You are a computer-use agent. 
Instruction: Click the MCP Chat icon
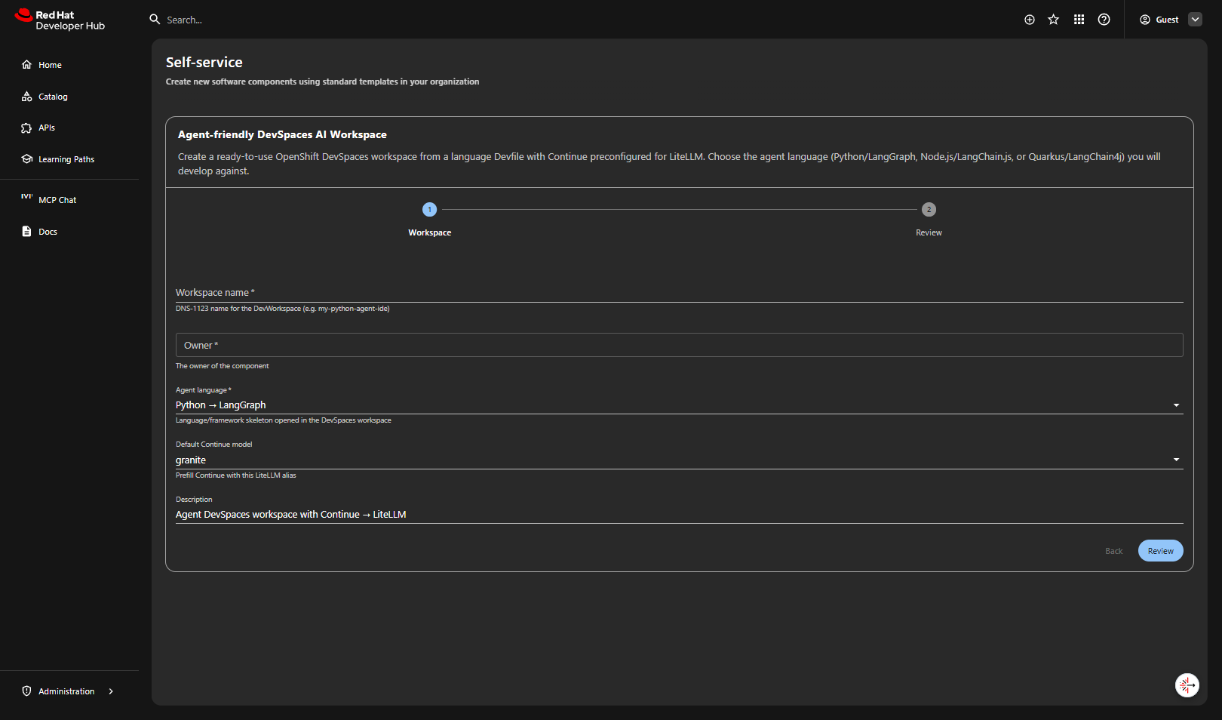pyautogui.click(x=27, y=196)
